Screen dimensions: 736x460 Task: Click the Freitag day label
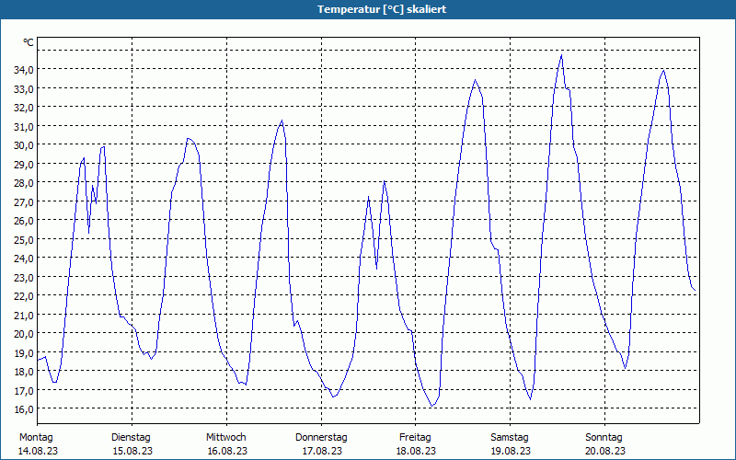pyautogui.click(x=415, y=438)
